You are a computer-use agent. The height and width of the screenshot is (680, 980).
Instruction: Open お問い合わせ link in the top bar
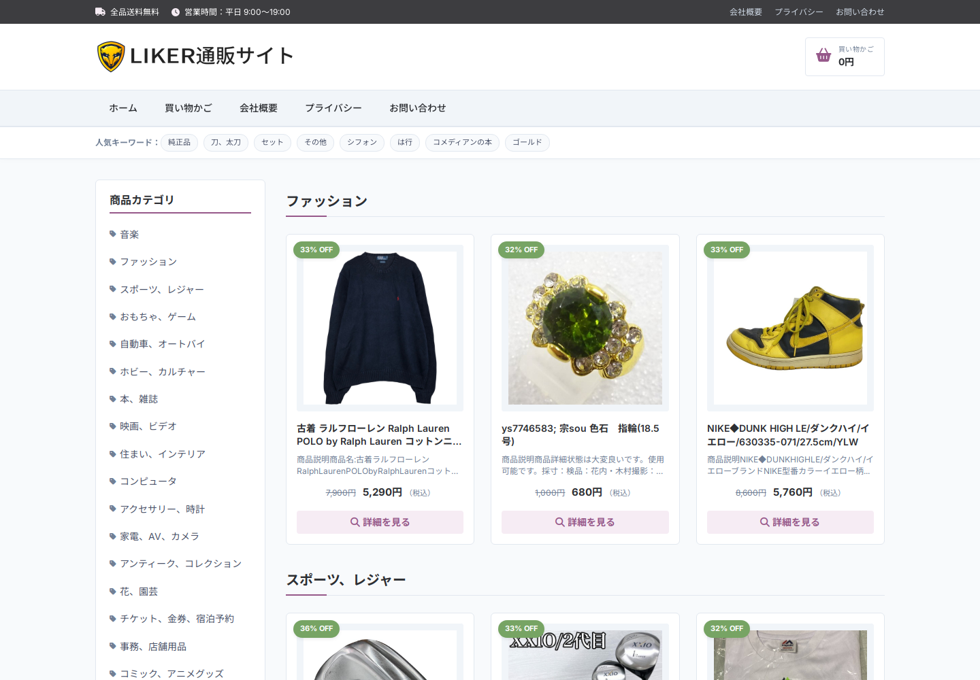[x=860, y=12]
